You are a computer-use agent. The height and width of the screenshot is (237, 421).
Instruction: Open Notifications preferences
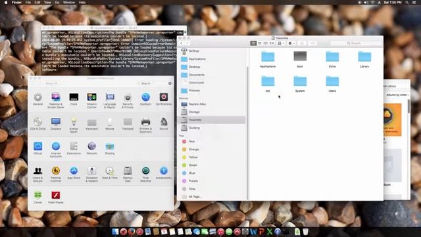164,99
